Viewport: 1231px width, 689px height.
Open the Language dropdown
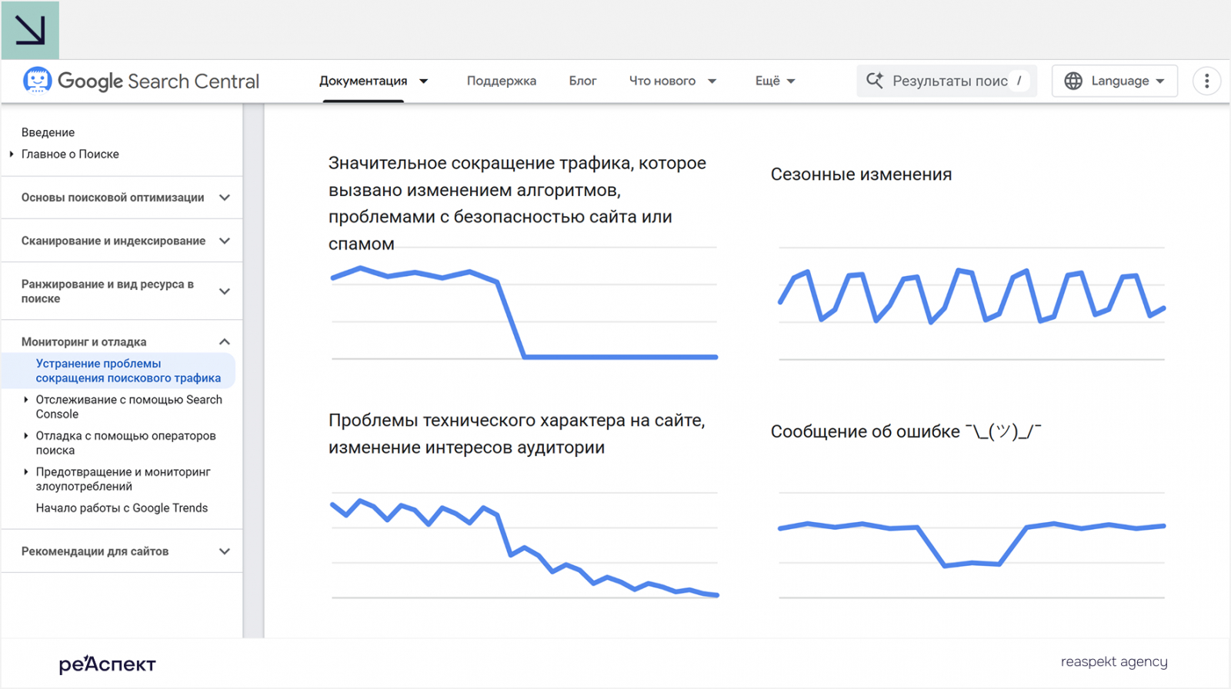[x=1115, y=81]
